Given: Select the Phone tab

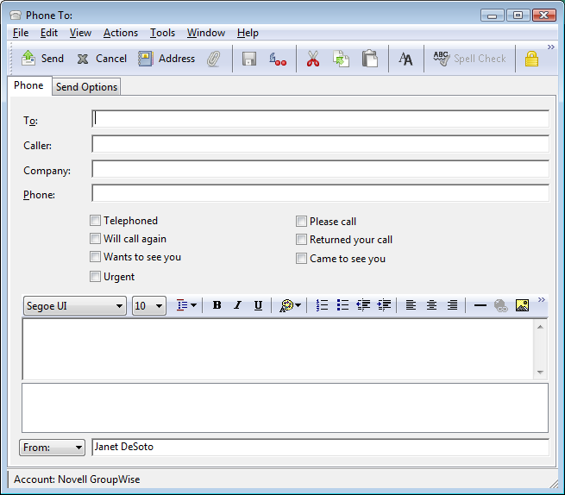Looking at the screenshot, I should pyautogui.click(x=28, y=85).
